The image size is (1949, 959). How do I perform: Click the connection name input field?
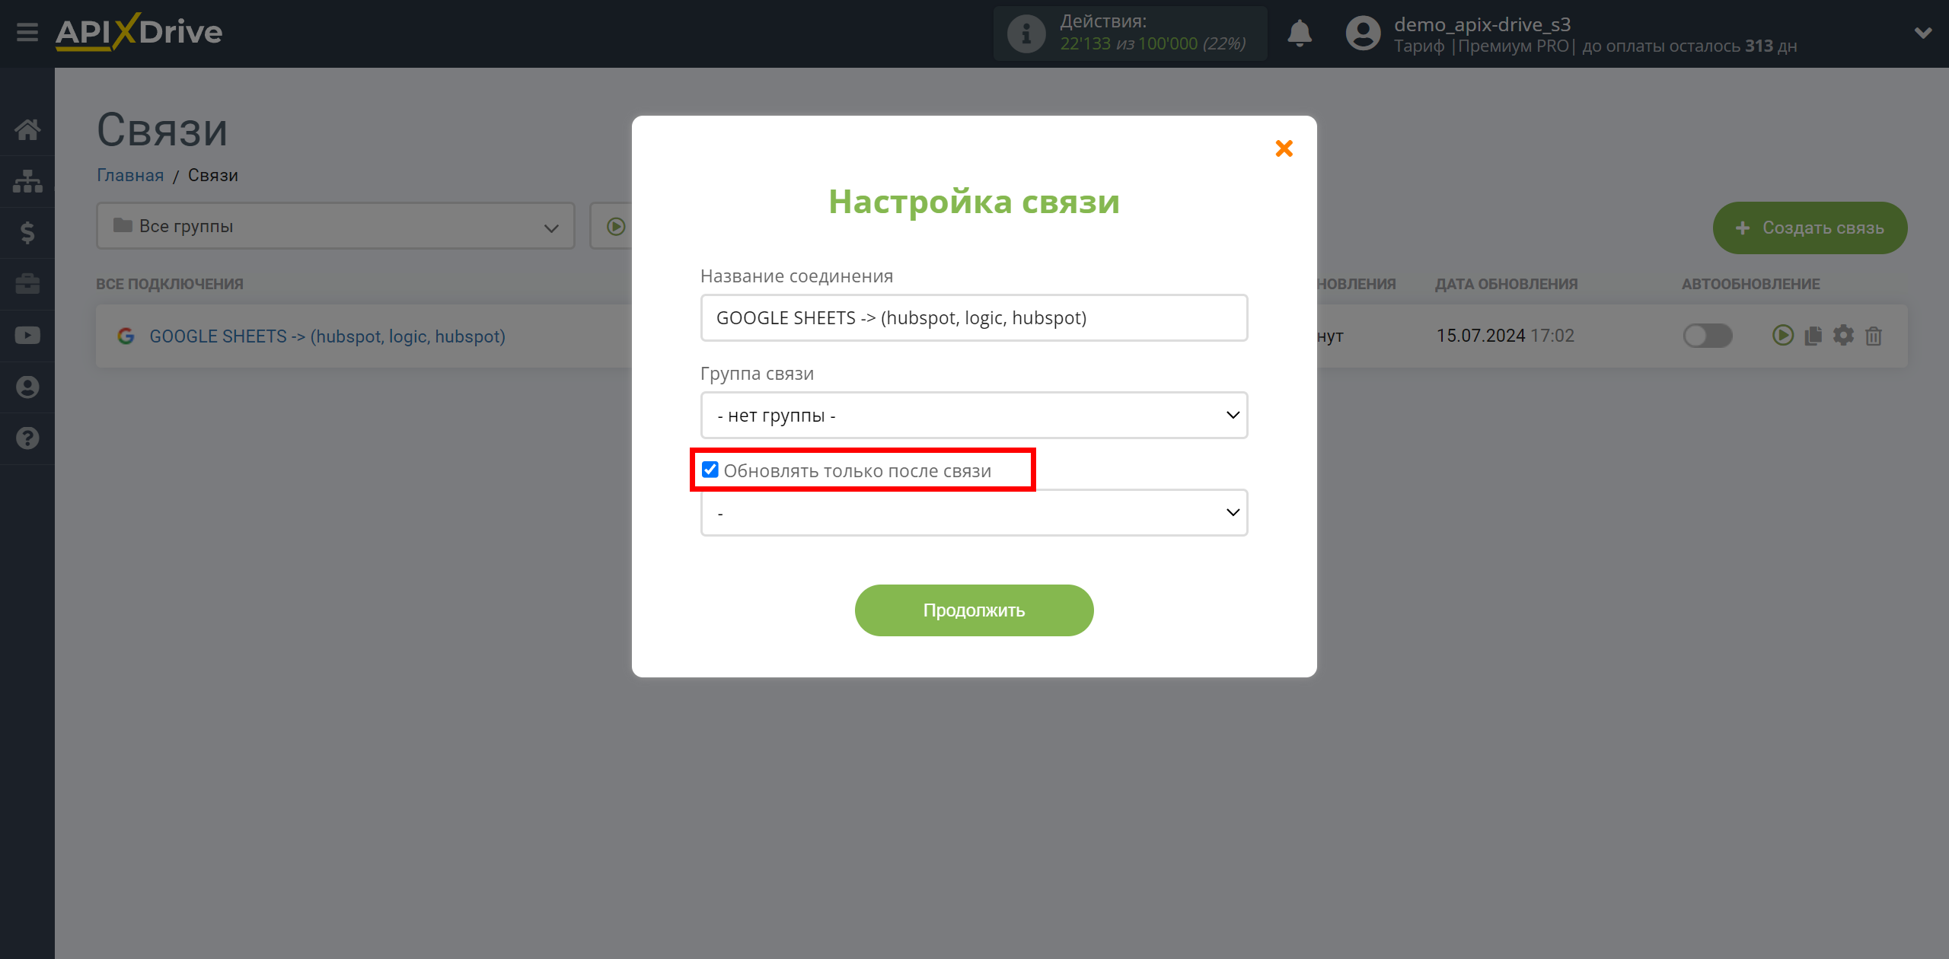(973, 317)
